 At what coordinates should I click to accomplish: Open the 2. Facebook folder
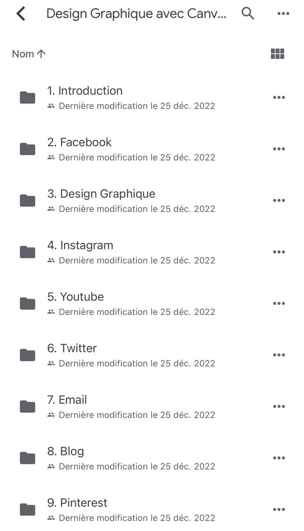pyautogui.click(x=86, y=142)
